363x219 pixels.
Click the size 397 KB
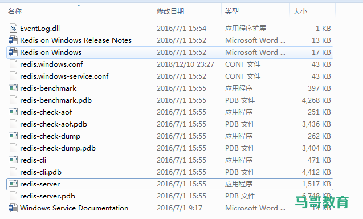[x=320, y=88]
